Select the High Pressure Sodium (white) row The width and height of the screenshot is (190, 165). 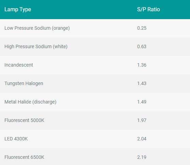pos(95,46)
